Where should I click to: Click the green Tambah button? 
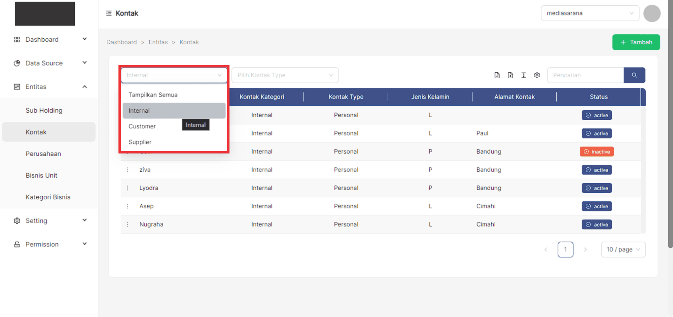pos(636,42)
